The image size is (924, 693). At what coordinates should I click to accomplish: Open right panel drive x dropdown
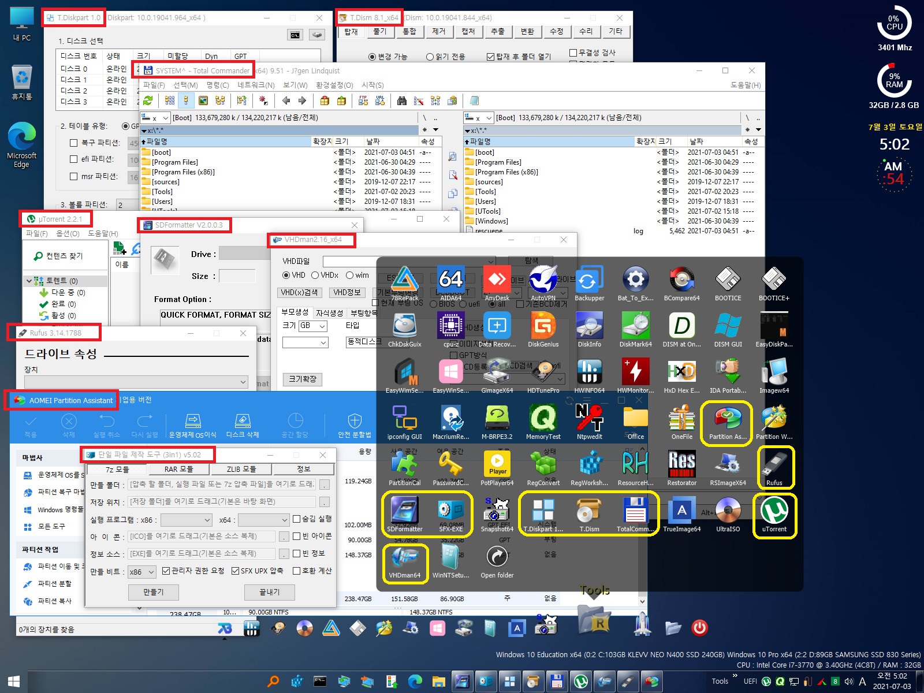click(479, 118)
